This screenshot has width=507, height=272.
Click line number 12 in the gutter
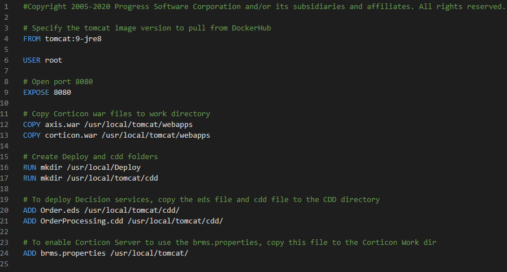point(6,124)
